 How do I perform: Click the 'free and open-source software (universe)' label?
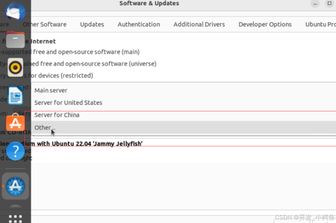[98, 64]
